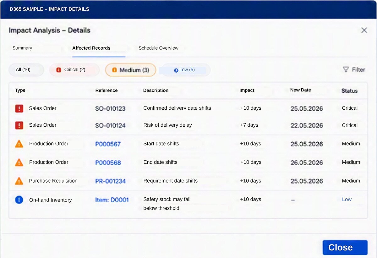This screenshot has height=258, width=377.
Task: Click blue info icon in Low chip
Action: pos(176,70)
